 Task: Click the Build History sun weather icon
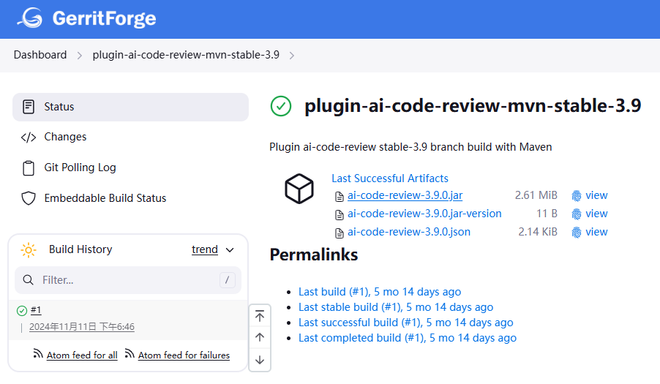[x=29, y=250]
